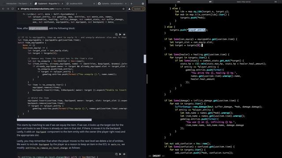The height and width of the screenshot is (158, 282).
Task: Close the Introduction tab
Action: coord(30,4)
